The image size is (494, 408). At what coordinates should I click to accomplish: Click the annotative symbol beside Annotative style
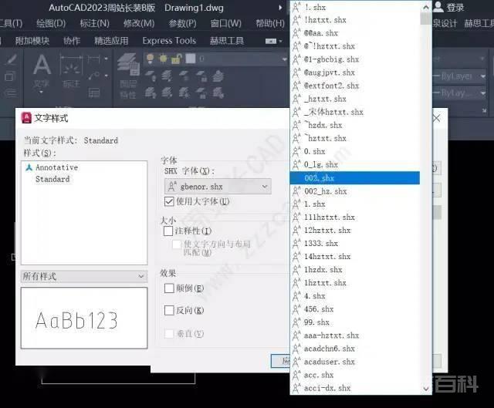[29, 167]
